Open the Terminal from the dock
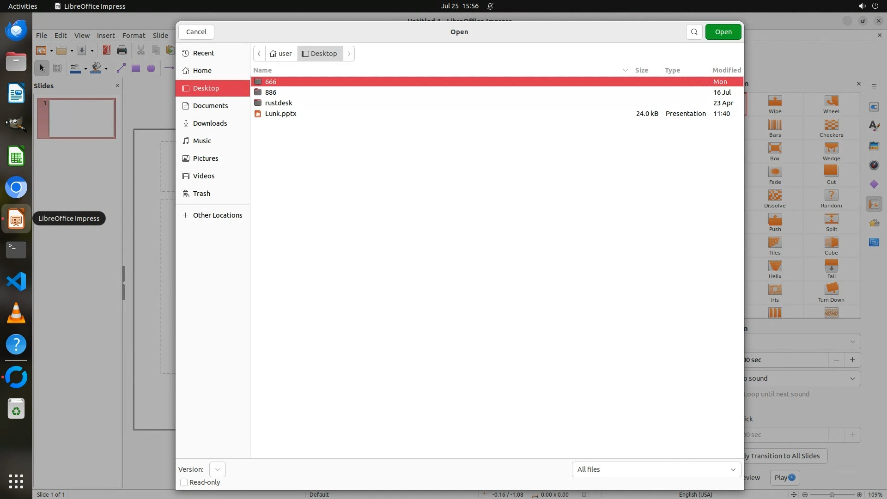The height and width of the screenshot is (499, 887). point(16,250)
